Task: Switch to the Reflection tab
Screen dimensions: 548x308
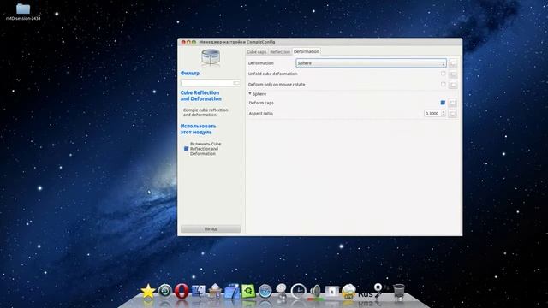Action: tap(280, 52)
